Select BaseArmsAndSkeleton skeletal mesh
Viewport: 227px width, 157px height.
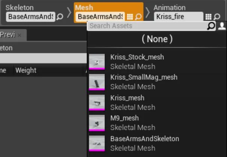pos(157,144)
